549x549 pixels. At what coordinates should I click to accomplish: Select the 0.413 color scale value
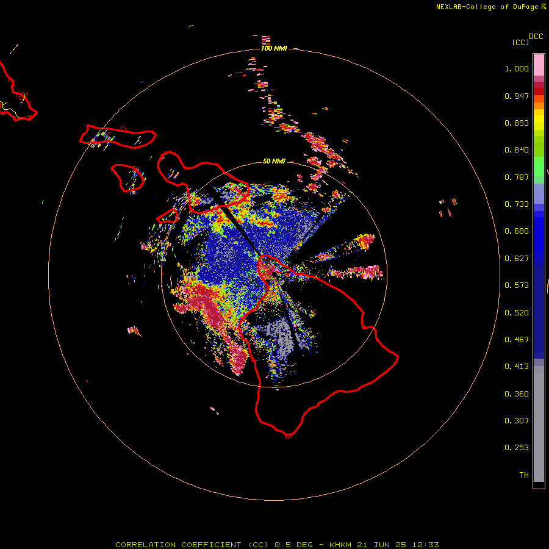[x=517, y=367]
